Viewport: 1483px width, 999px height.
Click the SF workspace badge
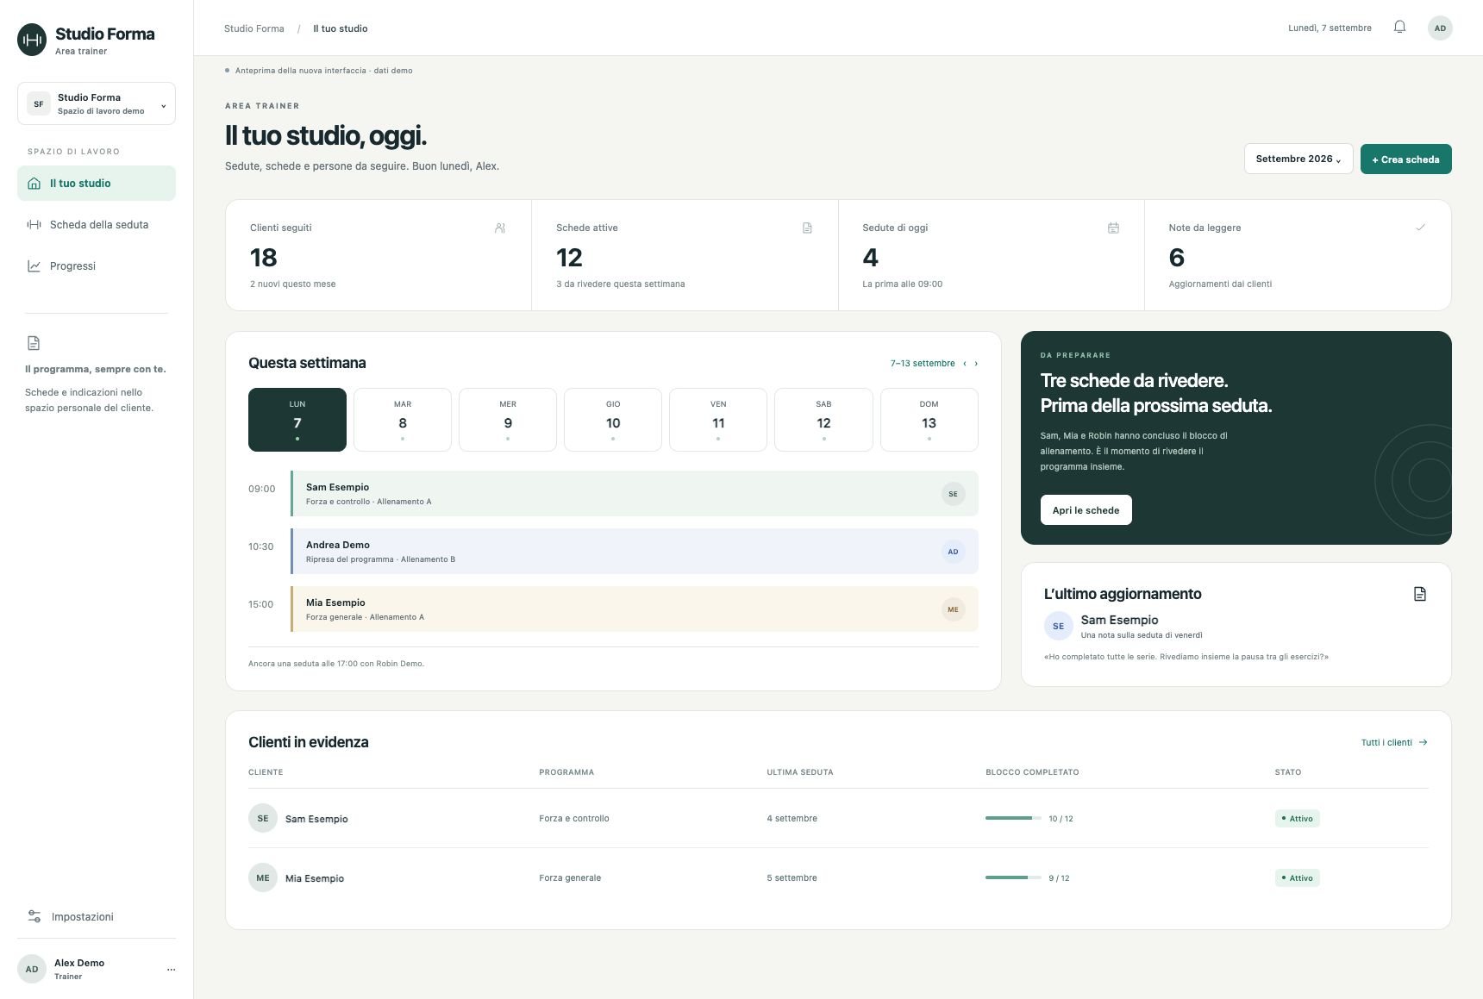click(x=38, y=103)
